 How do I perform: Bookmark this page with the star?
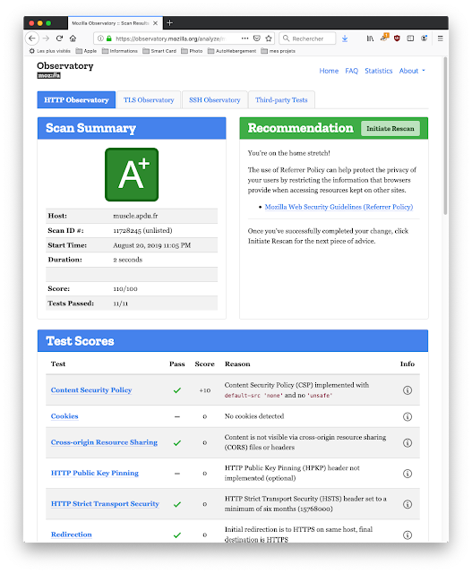269,38
